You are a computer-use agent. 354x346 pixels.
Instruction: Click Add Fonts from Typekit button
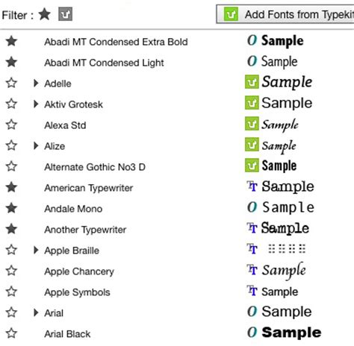[285, 14]
